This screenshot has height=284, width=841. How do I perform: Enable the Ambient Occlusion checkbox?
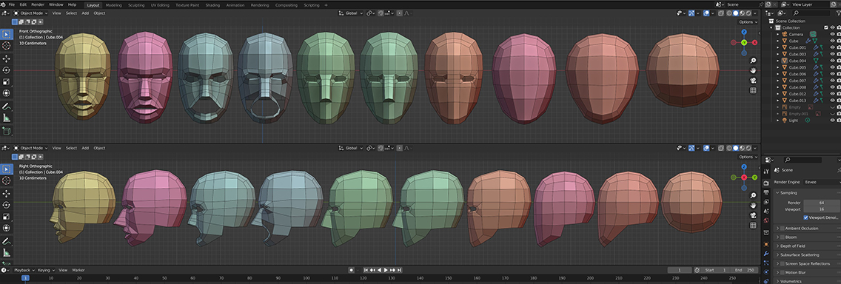(782, 229)
